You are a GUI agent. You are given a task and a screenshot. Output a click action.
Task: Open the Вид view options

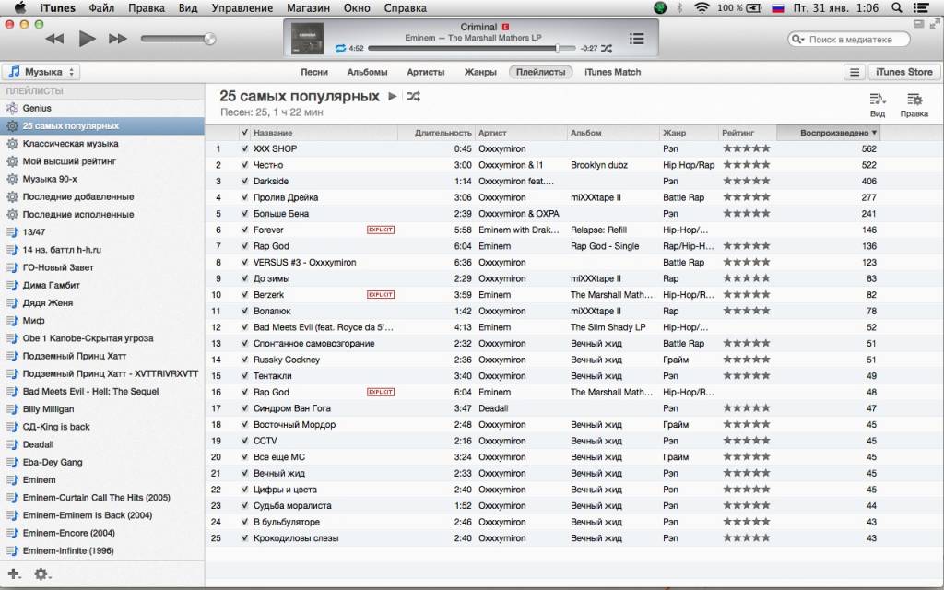[878, 104]
